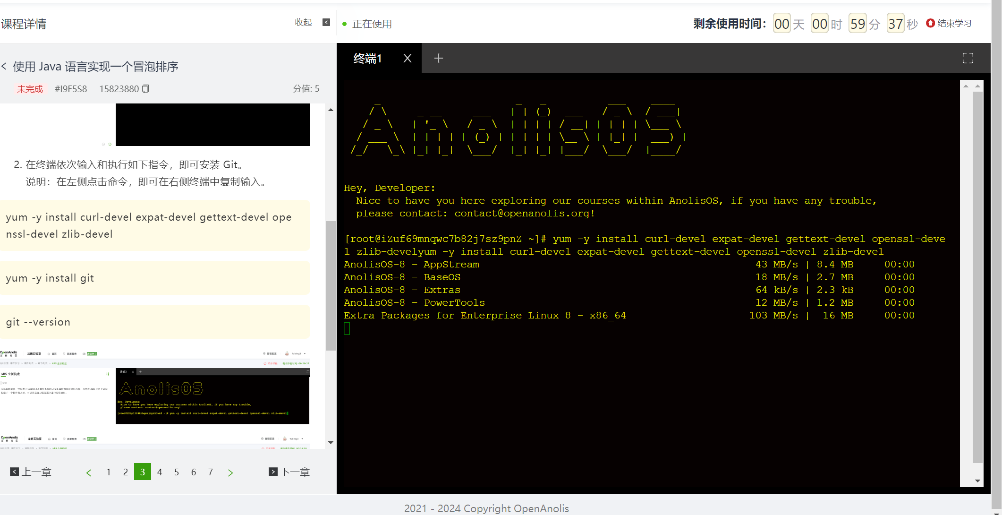Go to previous page with left chevron
Screen dimensions: 1002x515
pos(89,472)
